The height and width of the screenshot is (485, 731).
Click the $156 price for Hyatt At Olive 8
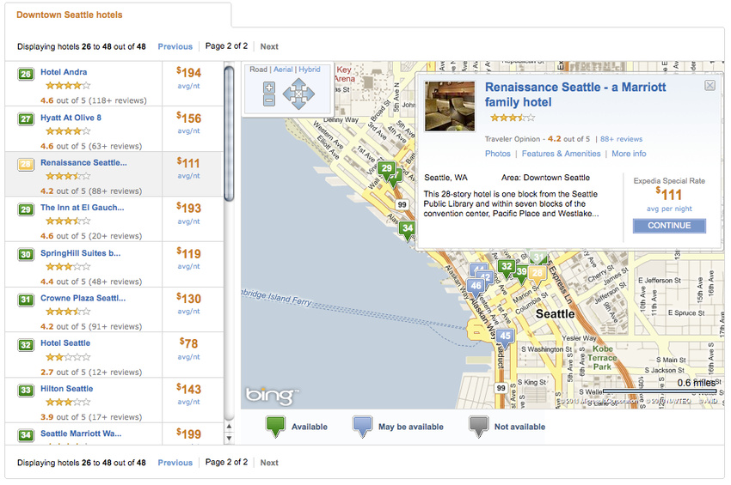point(189,118)
